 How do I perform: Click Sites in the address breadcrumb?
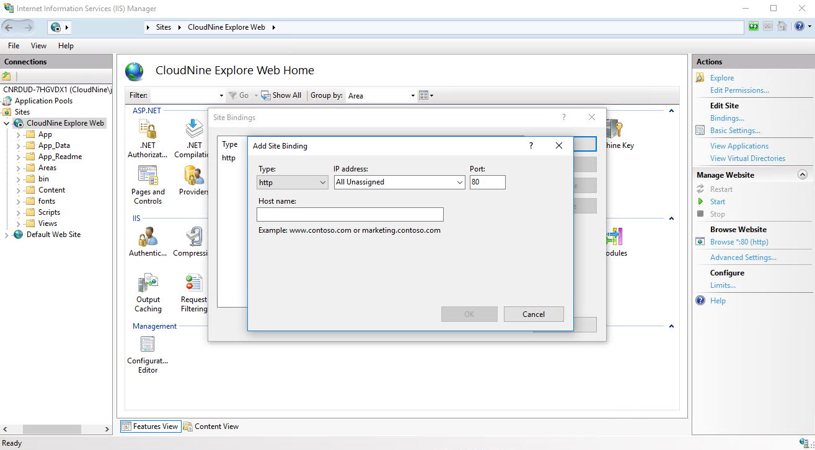pos(164,27)
